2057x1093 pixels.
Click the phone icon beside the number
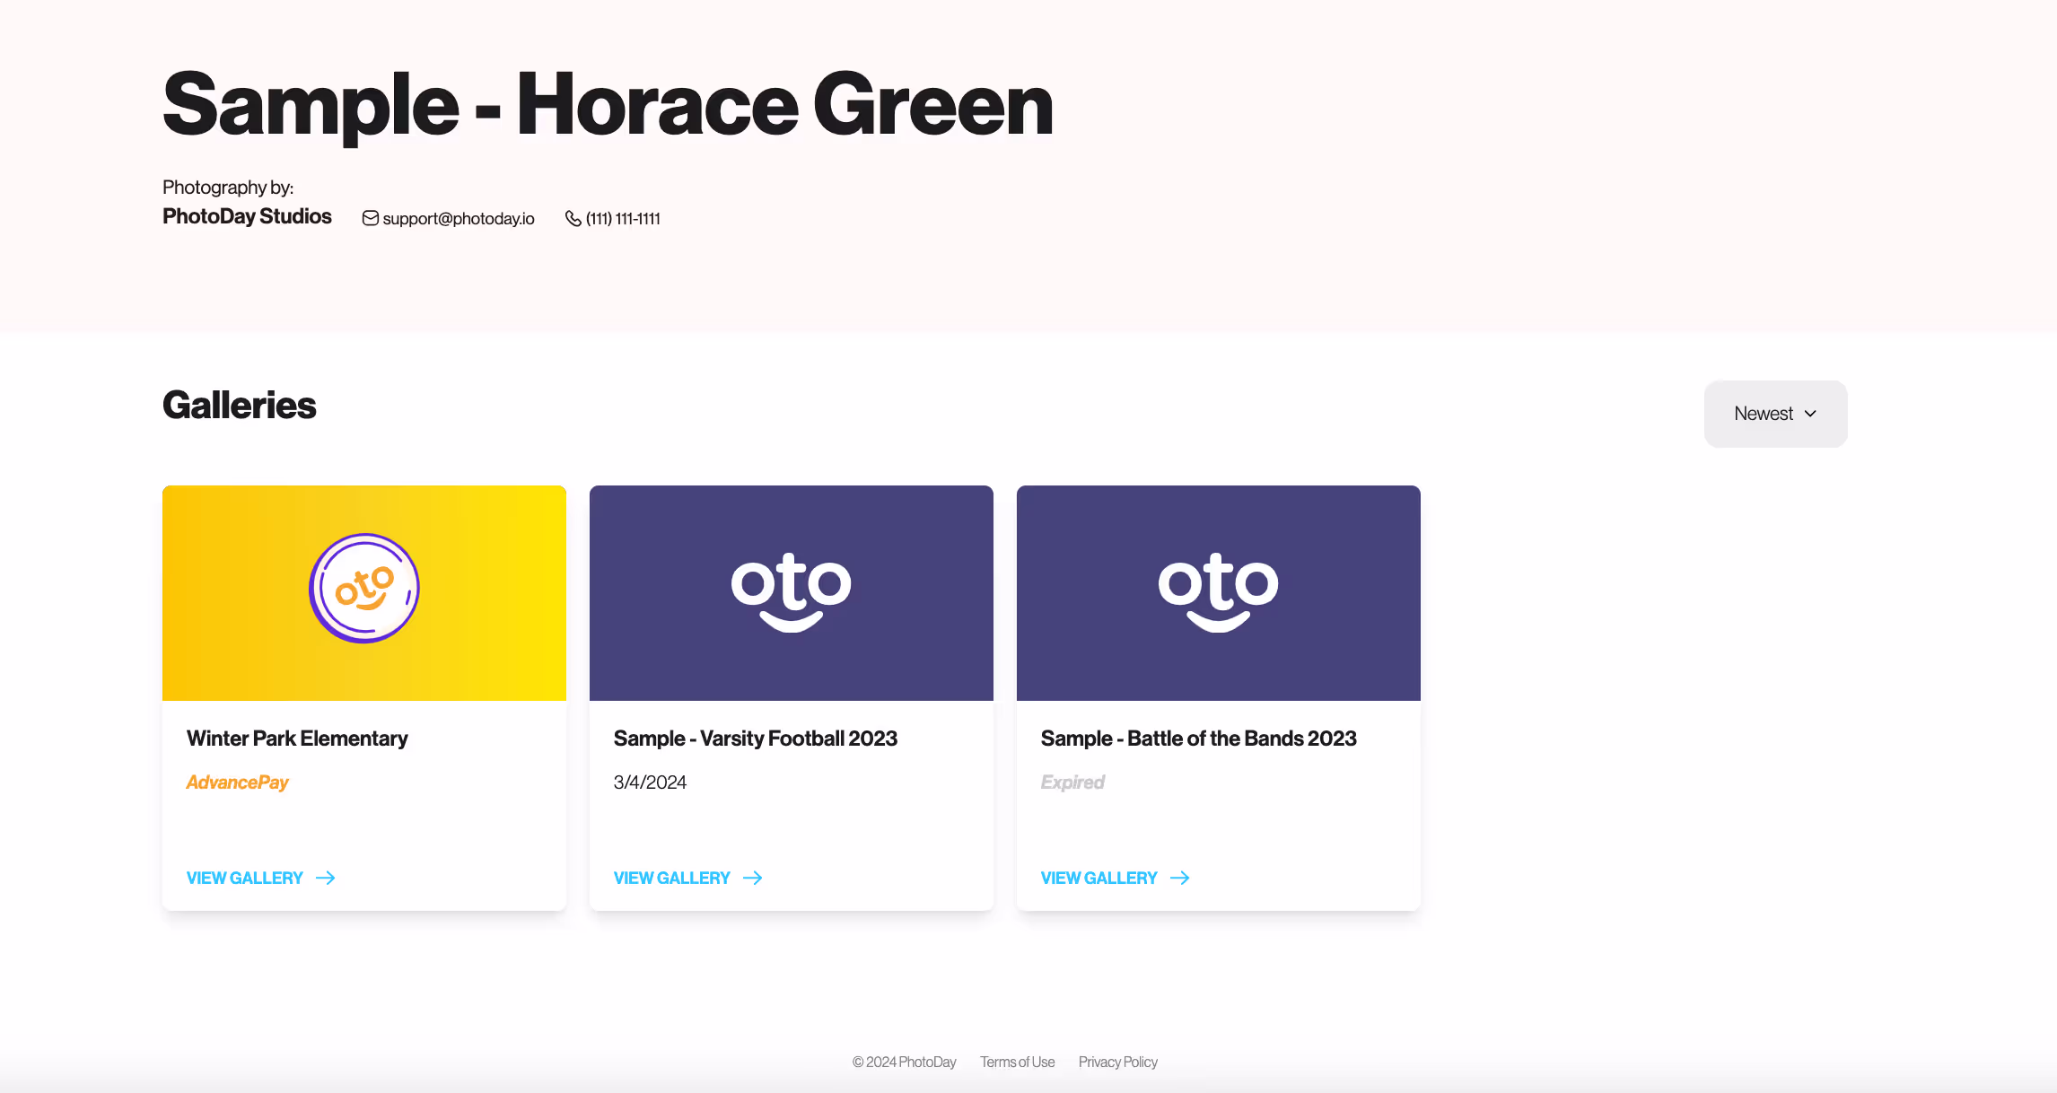(573, 218)
